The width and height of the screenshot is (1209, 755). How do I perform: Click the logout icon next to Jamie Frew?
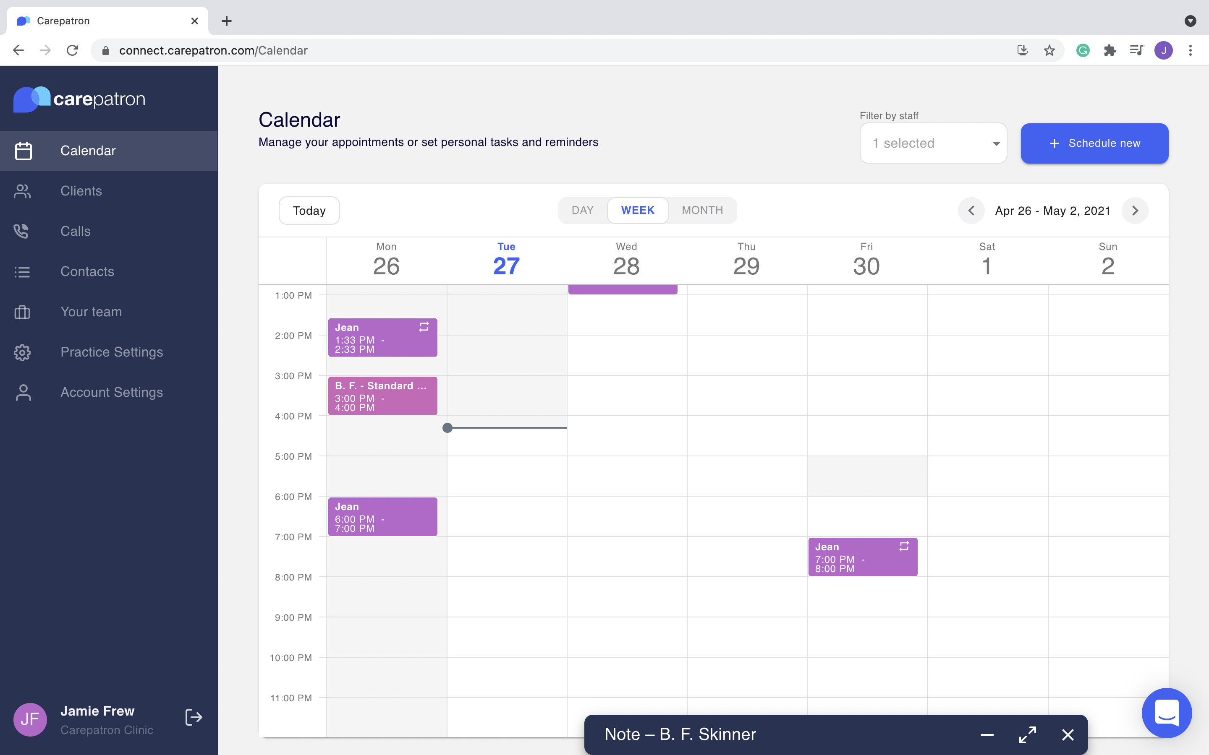click(194, 718)
